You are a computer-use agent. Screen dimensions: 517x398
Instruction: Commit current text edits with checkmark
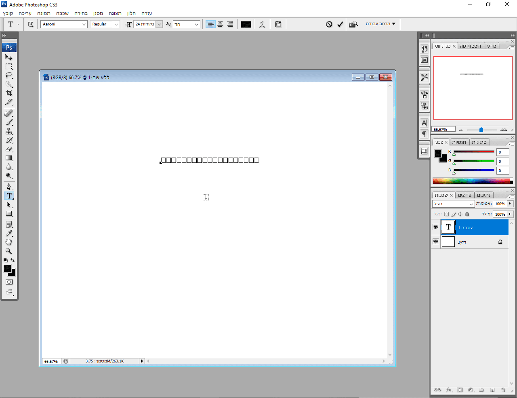click(x=340, y=24)
